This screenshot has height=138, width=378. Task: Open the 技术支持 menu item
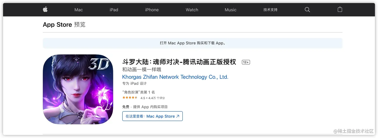coord(270,10)
